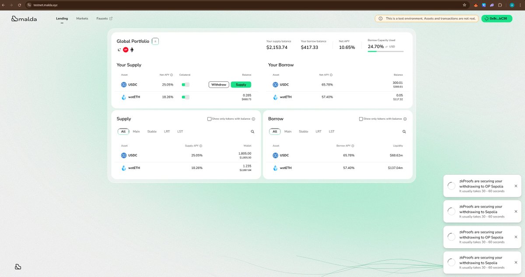
Task: Open search in the Supply panel
Action: [x=252, y=132]
